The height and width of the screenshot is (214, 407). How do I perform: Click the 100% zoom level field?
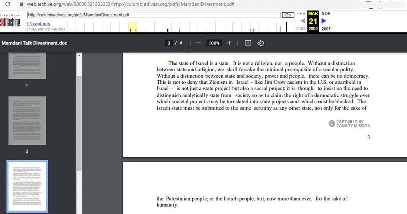coord(214,43)
